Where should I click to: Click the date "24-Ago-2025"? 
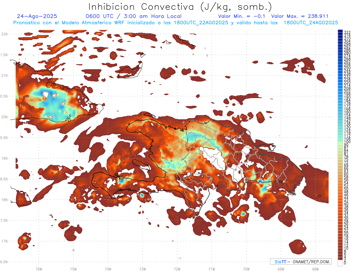pyautogui.click(x=37, y=16)
